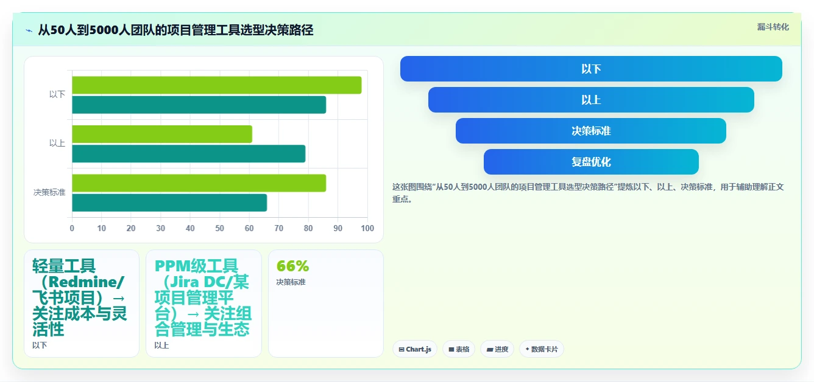The width and height of the screenshot is (814, 382).
Task: Click the 数据卡片 tag chip
Action: point(541,349)
